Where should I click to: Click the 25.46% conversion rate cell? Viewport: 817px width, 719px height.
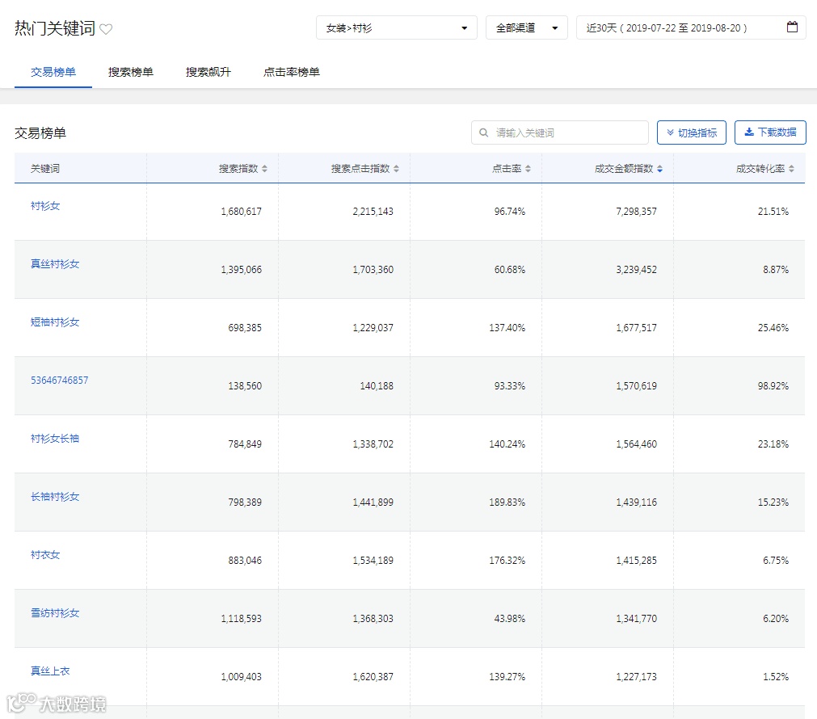point(773,328)
